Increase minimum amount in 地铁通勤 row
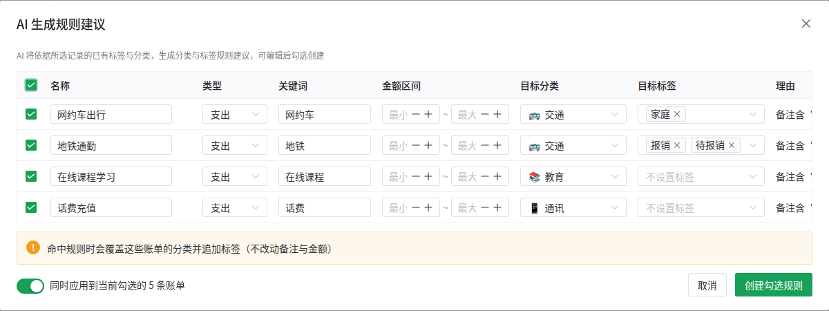The width and height of the screenshot is (829, 311). pos(428,145)
